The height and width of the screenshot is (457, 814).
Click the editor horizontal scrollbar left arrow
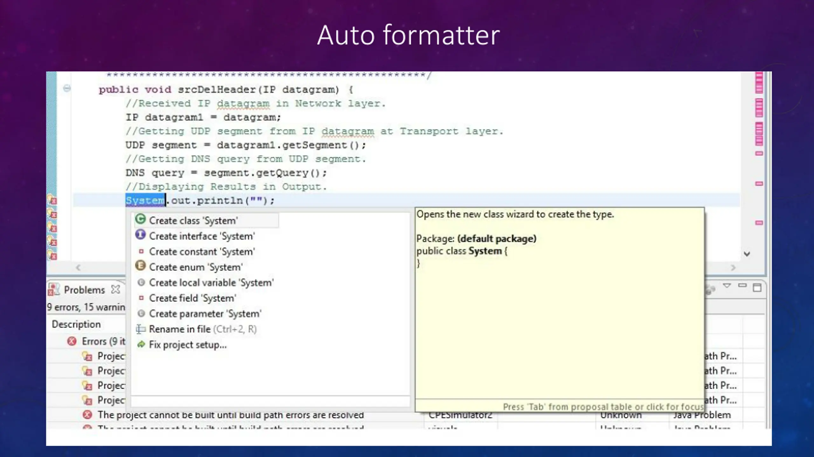(x=78, y=268)
